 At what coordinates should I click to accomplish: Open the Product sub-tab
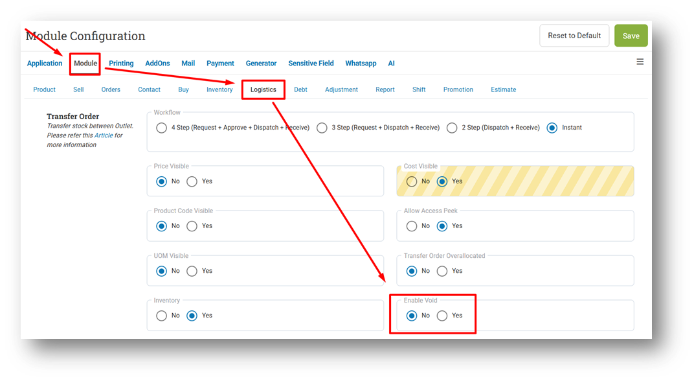[44, 89]
